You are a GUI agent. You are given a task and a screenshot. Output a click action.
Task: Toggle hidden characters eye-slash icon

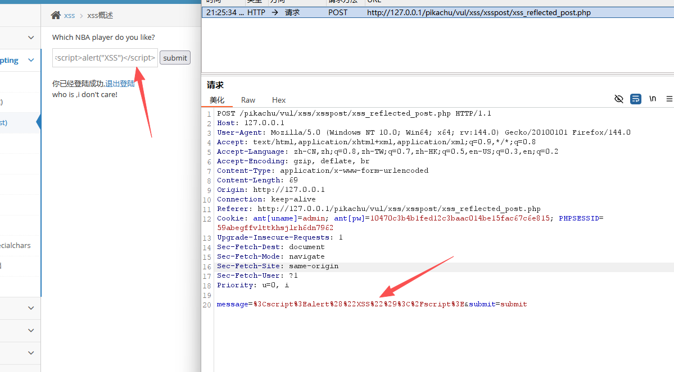618,99
